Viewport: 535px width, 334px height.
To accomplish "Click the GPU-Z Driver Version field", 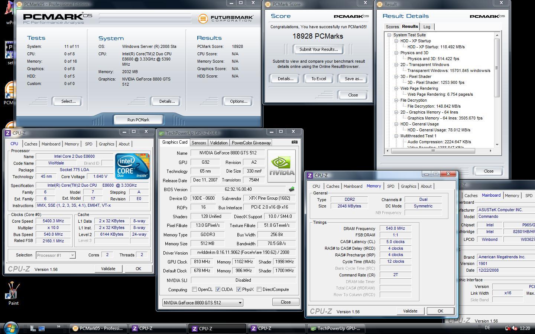I will click(x=243, y=252).
